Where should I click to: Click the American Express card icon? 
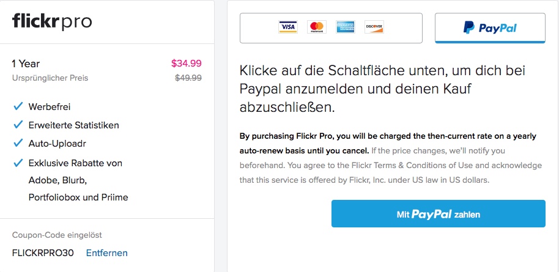(x=346, y=27)
